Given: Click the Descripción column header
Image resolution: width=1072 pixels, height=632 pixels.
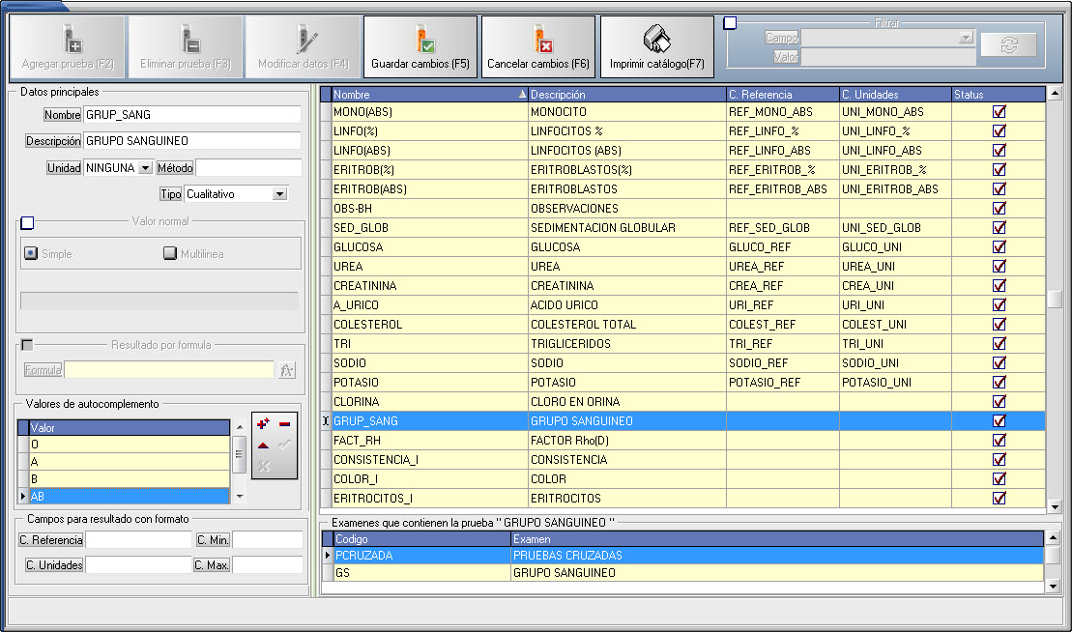Looking at the screenshot, I should click(627, 95).
